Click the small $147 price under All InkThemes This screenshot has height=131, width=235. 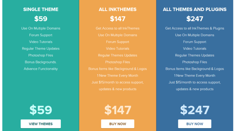(x=118, y=19)
